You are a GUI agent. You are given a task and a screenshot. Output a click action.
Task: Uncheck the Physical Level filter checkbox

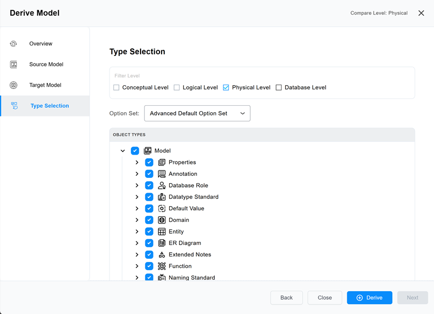226,87
